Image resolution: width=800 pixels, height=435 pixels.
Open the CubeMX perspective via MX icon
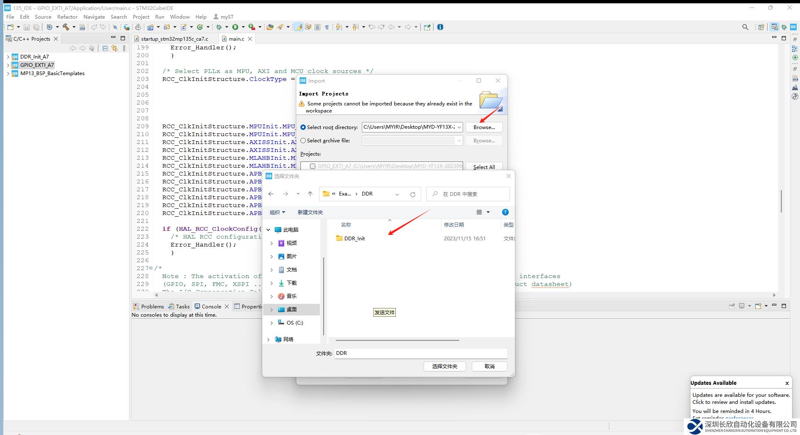793,27
